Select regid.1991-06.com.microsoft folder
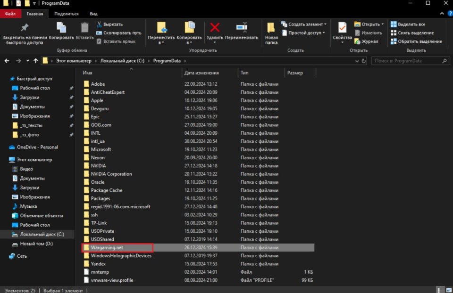 120,207
